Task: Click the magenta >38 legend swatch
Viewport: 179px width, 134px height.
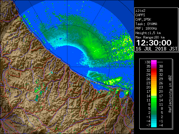Action: click(154, 62)
